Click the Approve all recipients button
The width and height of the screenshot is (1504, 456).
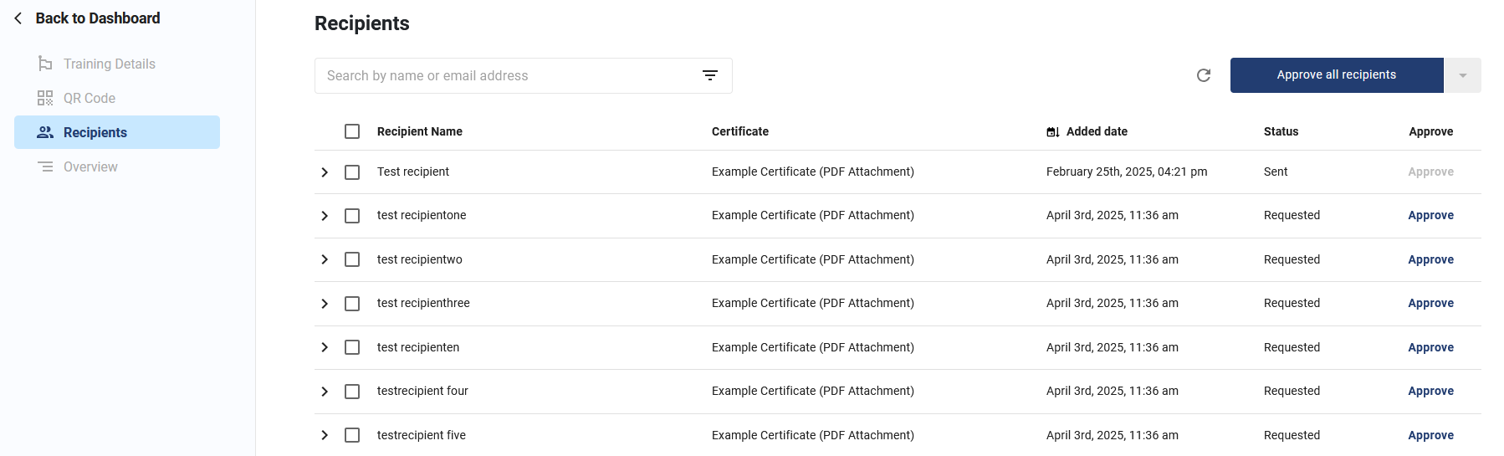tap(1337, 75)
